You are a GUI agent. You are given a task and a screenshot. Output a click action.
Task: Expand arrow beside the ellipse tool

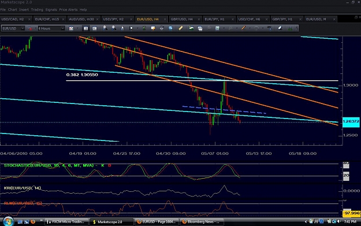[263, 28]
